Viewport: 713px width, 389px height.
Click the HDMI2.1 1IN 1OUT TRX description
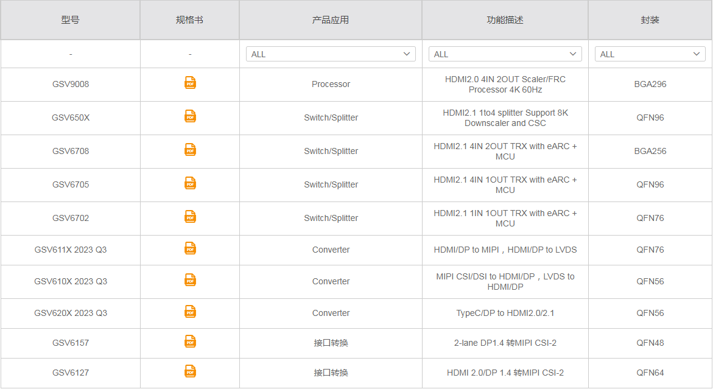(x=505, y=219)
